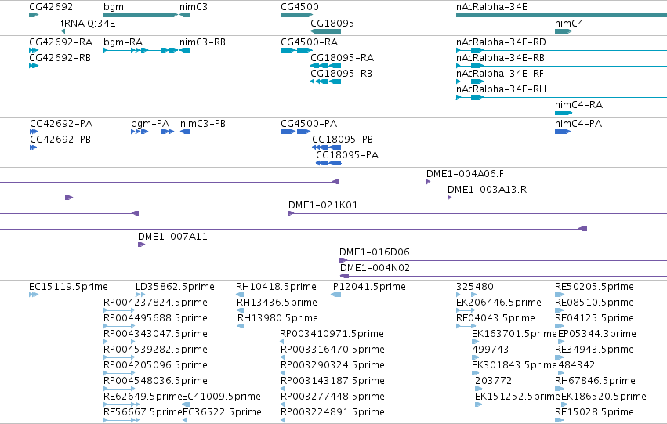667x424 pixels.
Task: Open EST LD35862.5prime
Action: pos(140,295)
